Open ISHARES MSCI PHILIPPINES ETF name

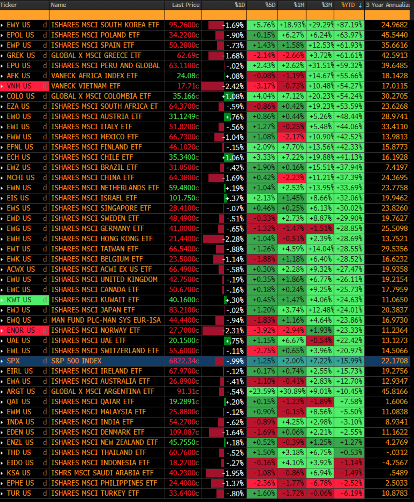(104, 483)
